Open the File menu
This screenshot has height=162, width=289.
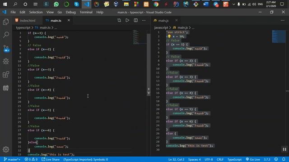click(13, 12)
